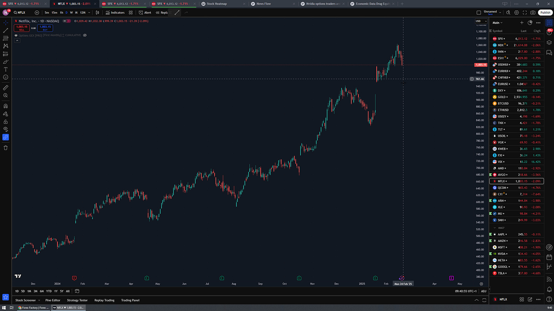The image size is (554, 311).
Task: Click the compare or add symbol plus icon
Action: coord(37,13)
